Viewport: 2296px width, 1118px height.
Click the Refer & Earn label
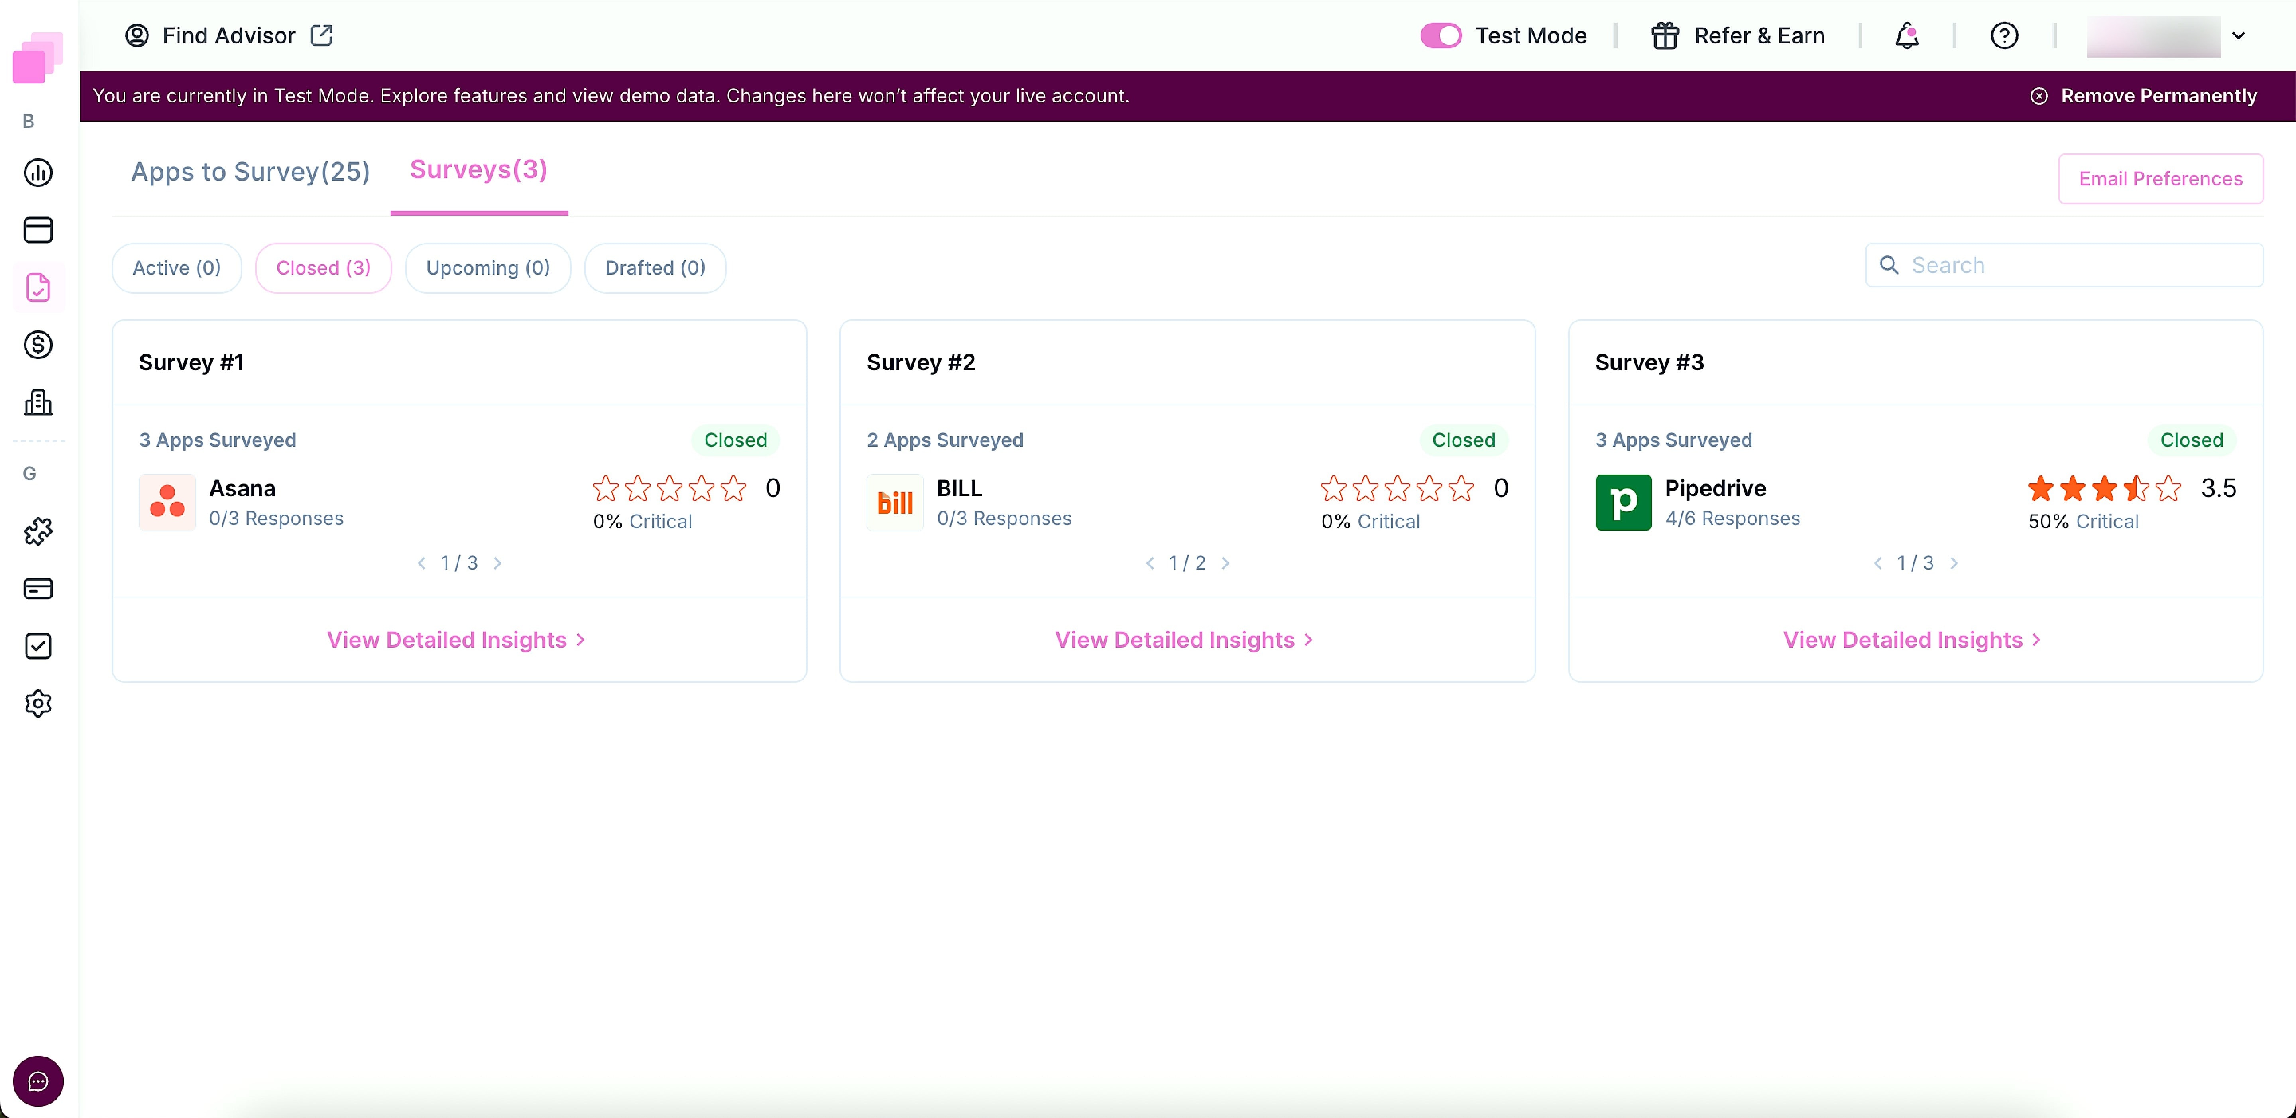[x=1759, y=35]
